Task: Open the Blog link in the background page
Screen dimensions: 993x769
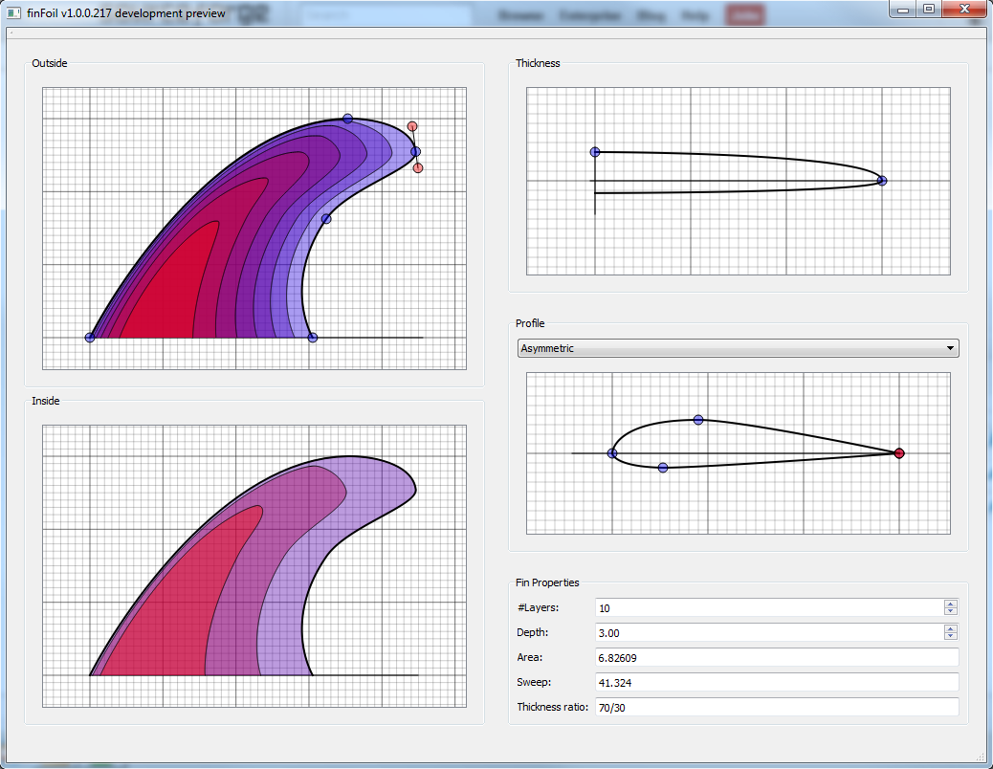Action: (x=651, y=15)
